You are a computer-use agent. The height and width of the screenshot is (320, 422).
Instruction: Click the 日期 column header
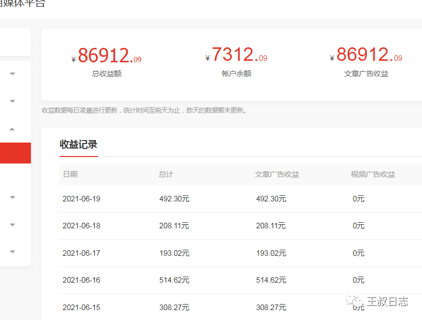click(70, 174)
